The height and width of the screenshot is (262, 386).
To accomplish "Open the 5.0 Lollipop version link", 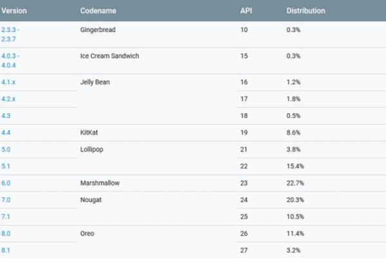I will tap(6, 149).
